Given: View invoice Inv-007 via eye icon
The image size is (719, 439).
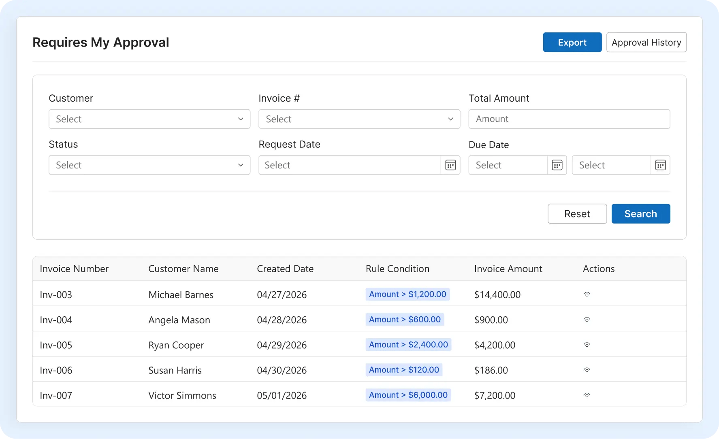Looking at the screenshot, I should click(587, 395).
